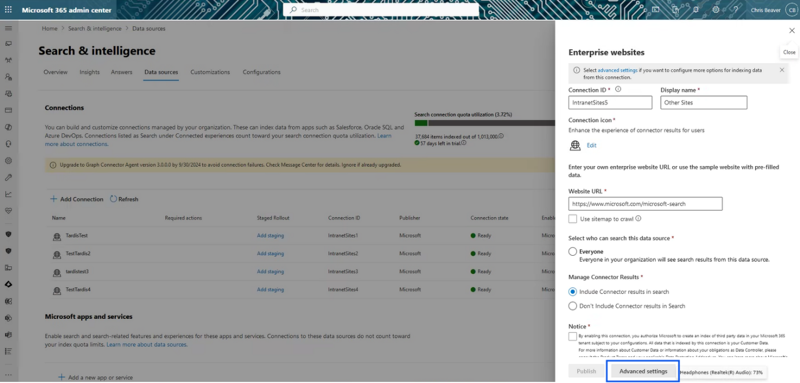Image resolution: width=800 pixels, height=383 pixels.
Task: Click the globe icon beside tardistest3
Action: click(57, 272)
